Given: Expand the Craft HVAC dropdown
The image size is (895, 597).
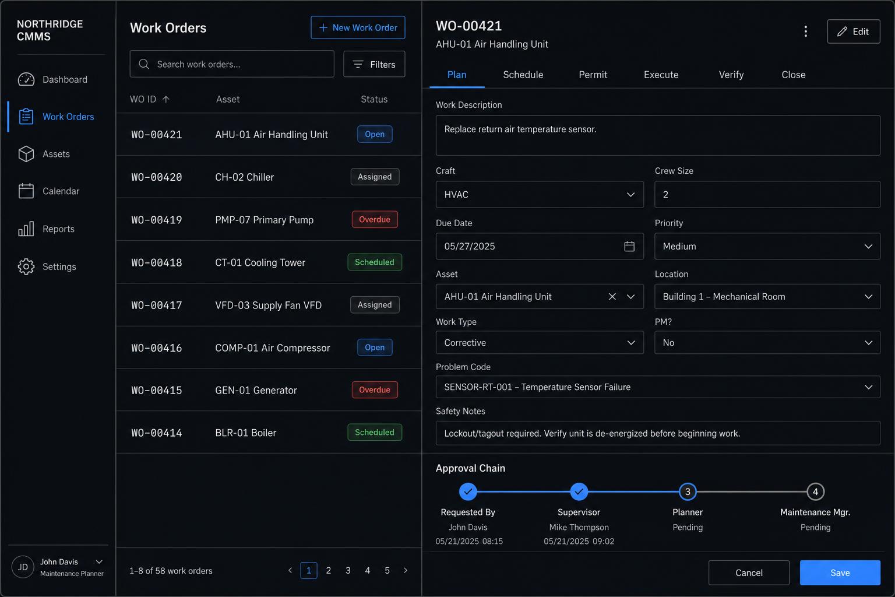Looking at the screenshot, I should coord(540,195).
